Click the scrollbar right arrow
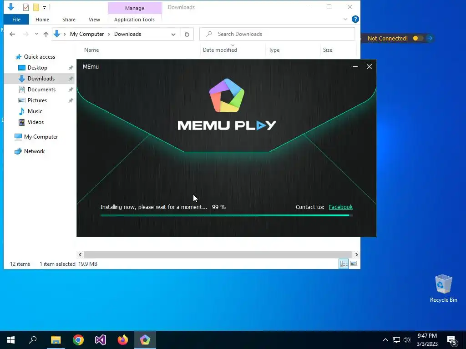This screenshot has width=466, height=349. [356, 254]
